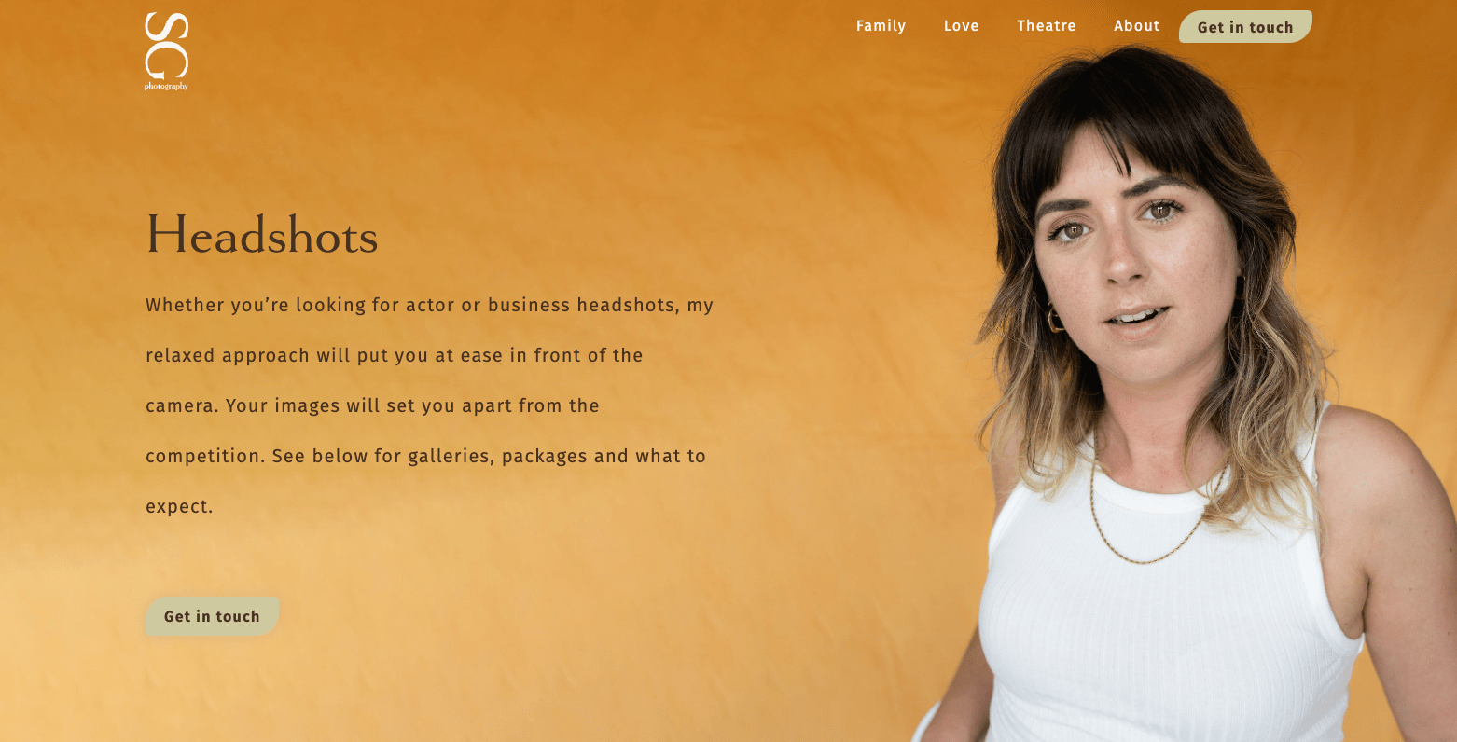
Task: Click the woman's portrait photo
Action: 1175,392
